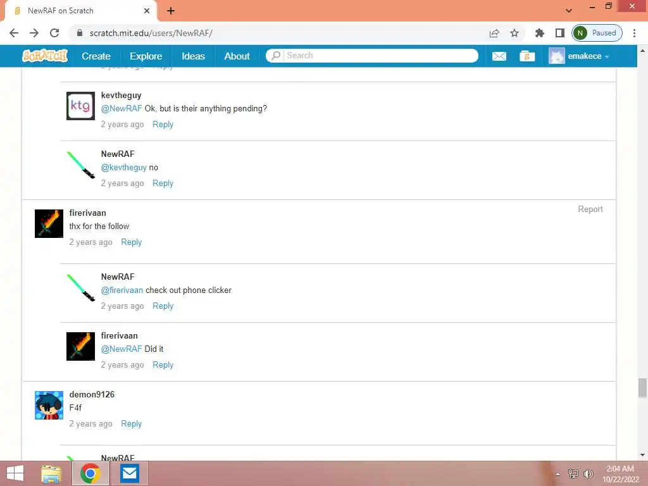
Task: Expand the emakece account dropdown
Action: pos(607,56)
